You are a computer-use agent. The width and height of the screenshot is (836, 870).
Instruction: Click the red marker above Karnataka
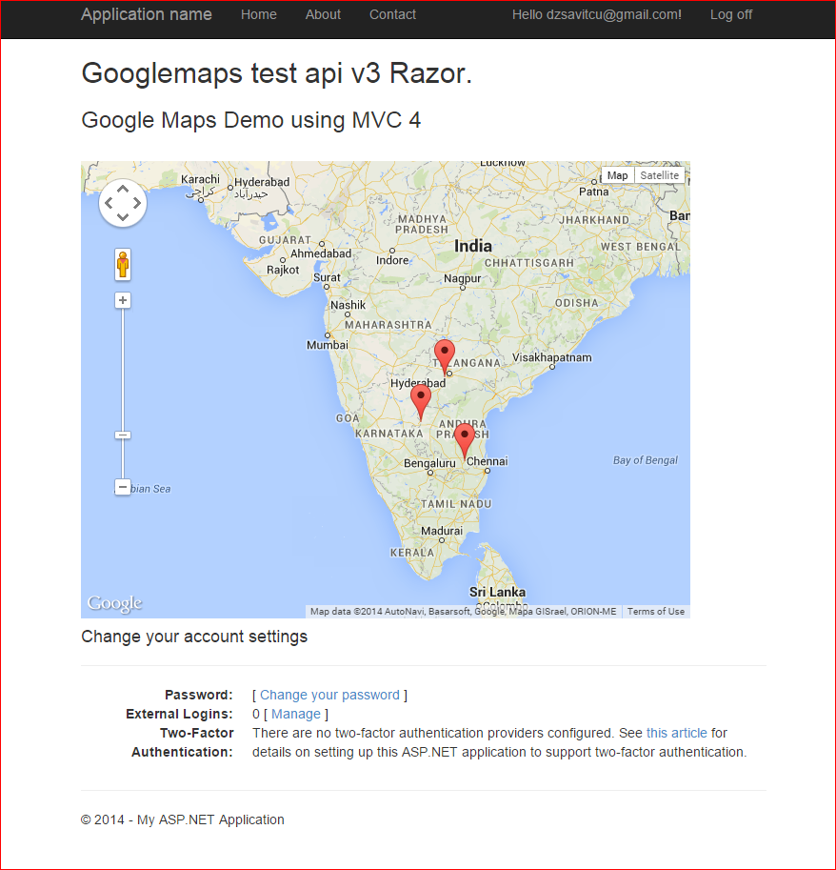(421, 401)
